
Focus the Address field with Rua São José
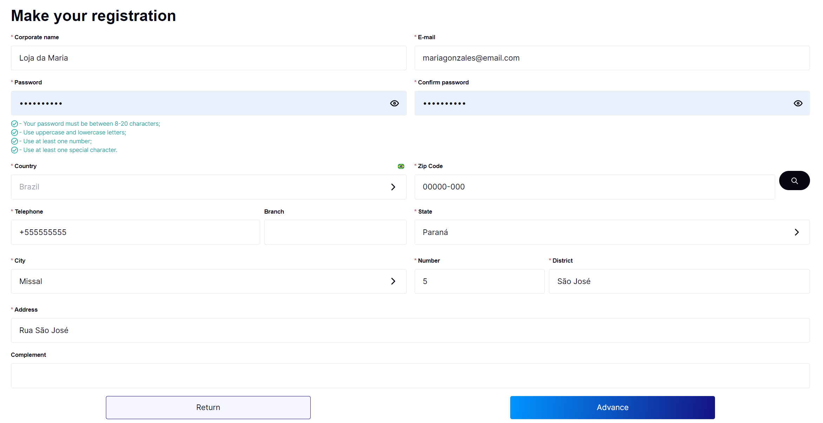tap(410, 330)
